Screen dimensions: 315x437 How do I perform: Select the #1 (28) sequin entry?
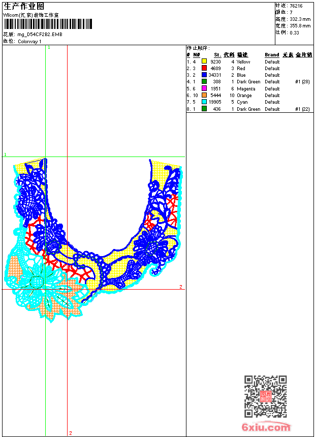pos(302,81)
